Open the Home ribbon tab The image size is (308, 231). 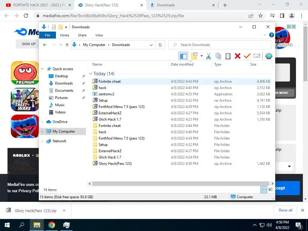65,35
